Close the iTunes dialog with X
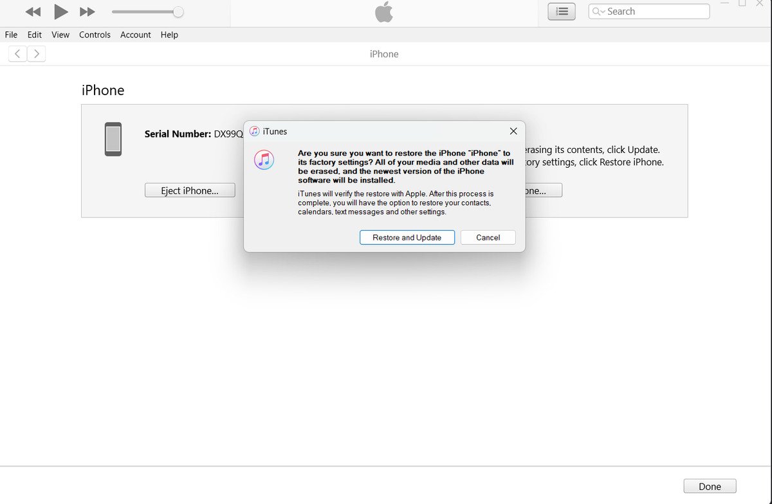Viewport: 772px width, 504px height. 513,131
